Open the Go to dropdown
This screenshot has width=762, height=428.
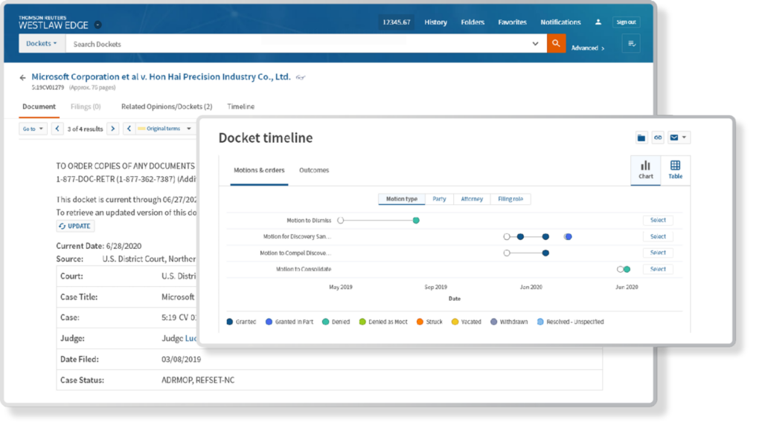(33, 129)
